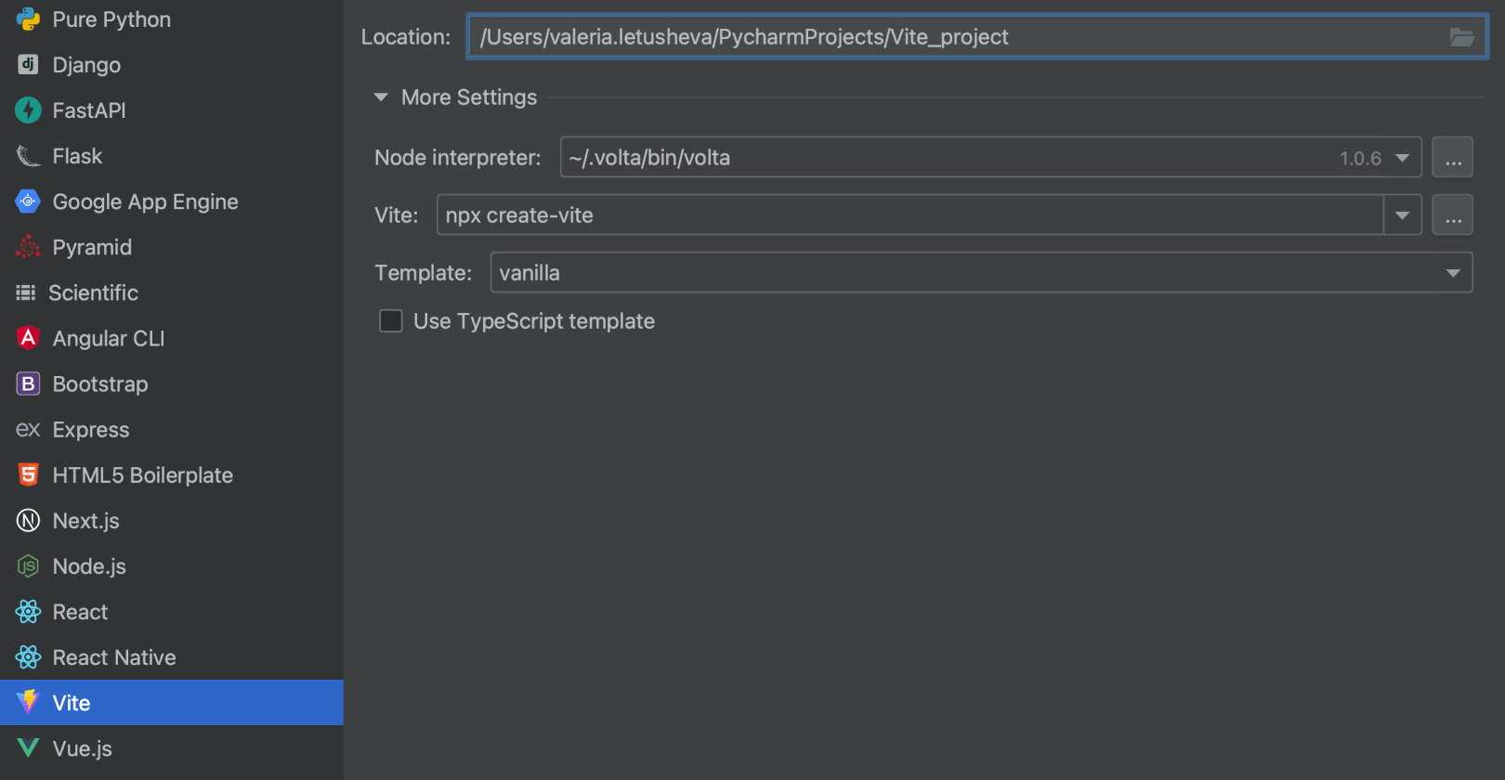This screenshot has height=780, width=1505.
Task: Select React Native project type
Action: [x=113, y=657]
